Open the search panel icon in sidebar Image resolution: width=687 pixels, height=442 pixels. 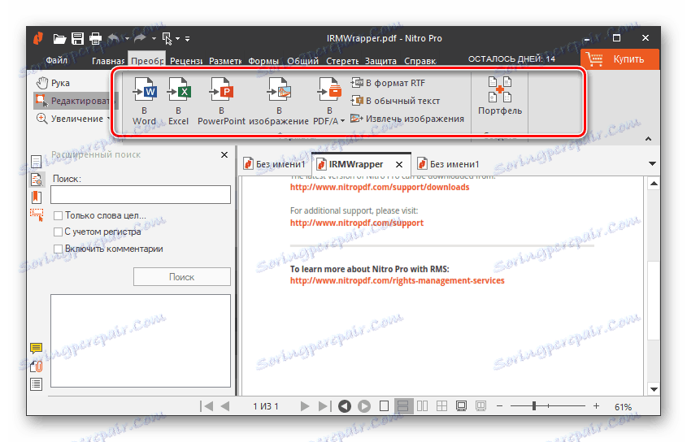tap(37, 180)
